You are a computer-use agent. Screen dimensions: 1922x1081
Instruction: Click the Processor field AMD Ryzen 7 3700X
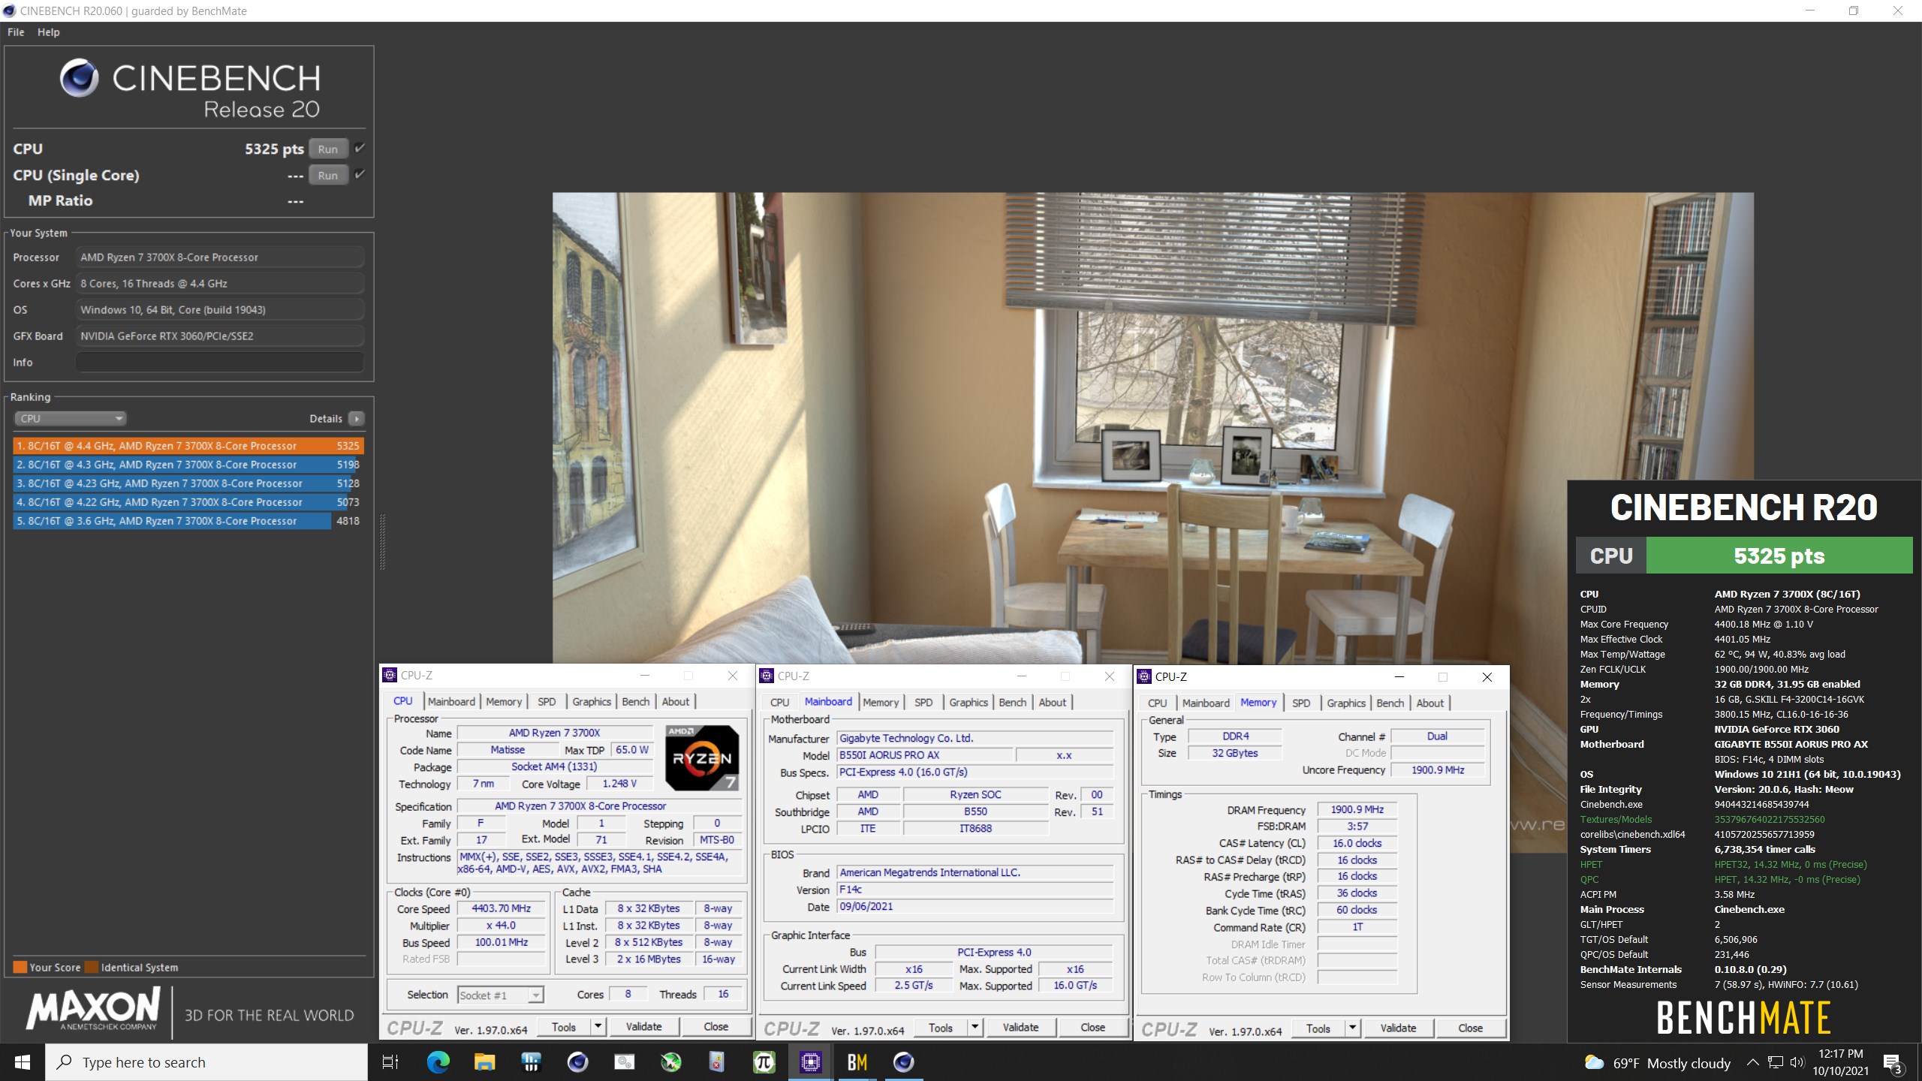(219, 257)
